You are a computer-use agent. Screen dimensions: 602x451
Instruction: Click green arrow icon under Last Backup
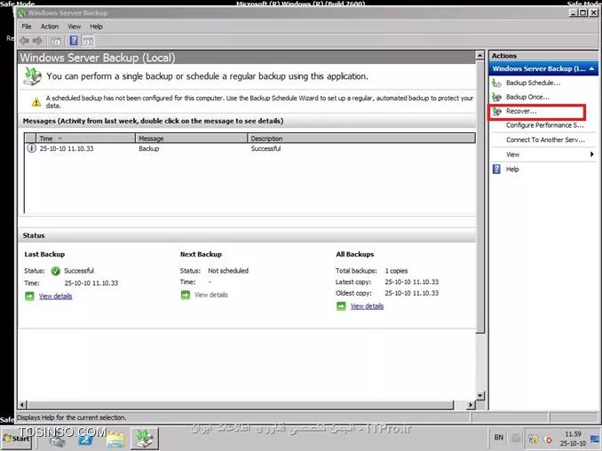tap(29, 296)
